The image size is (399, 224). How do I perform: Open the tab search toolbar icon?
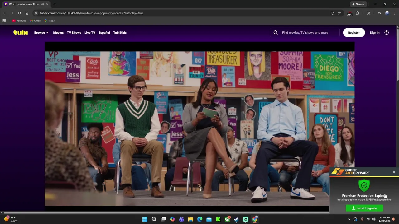[x=368, y=13]
